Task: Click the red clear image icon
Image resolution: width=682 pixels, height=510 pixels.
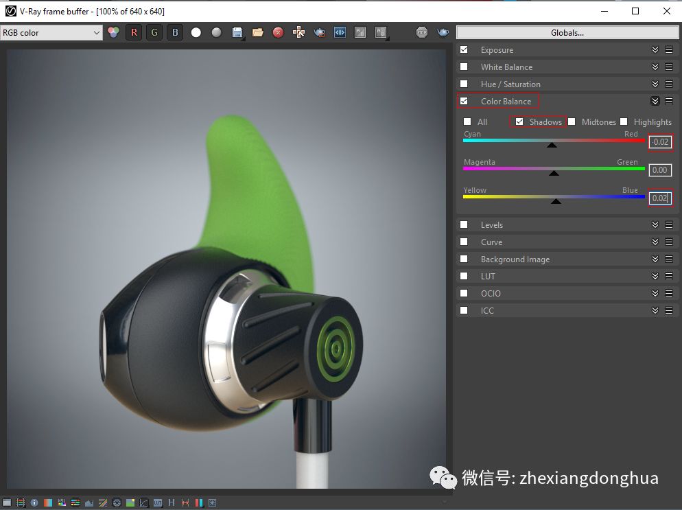Action: click(278, 33)
